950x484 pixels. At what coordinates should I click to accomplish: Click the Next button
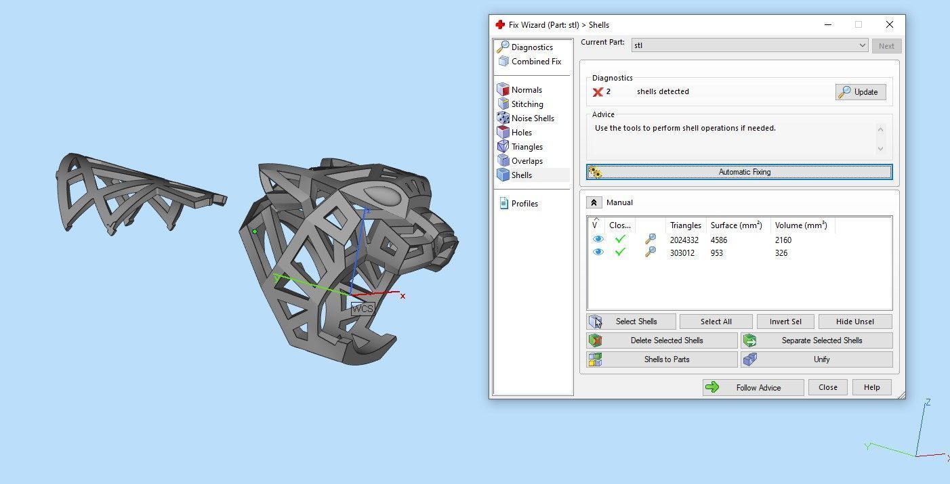point(886,46)
